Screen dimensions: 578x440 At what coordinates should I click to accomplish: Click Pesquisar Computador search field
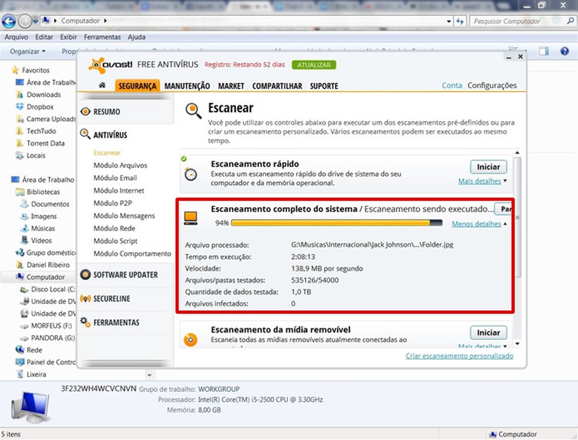point(518,21)
